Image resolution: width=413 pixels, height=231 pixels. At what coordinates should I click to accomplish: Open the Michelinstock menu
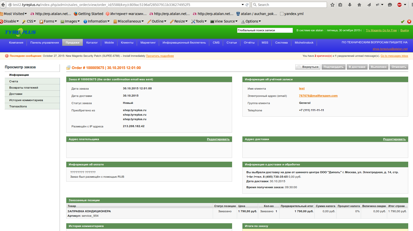304,43
